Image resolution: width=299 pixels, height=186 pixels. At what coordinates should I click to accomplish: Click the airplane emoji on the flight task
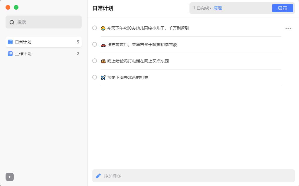[x=103, y=77]
